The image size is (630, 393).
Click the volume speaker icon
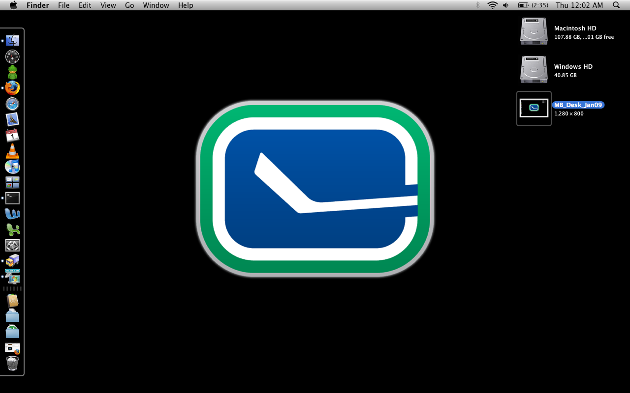(x=506, y=5)
